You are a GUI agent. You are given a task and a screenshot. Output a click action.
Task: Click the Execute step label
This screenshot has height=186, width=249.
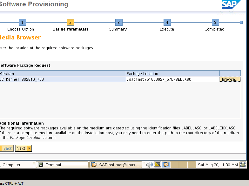167,29
